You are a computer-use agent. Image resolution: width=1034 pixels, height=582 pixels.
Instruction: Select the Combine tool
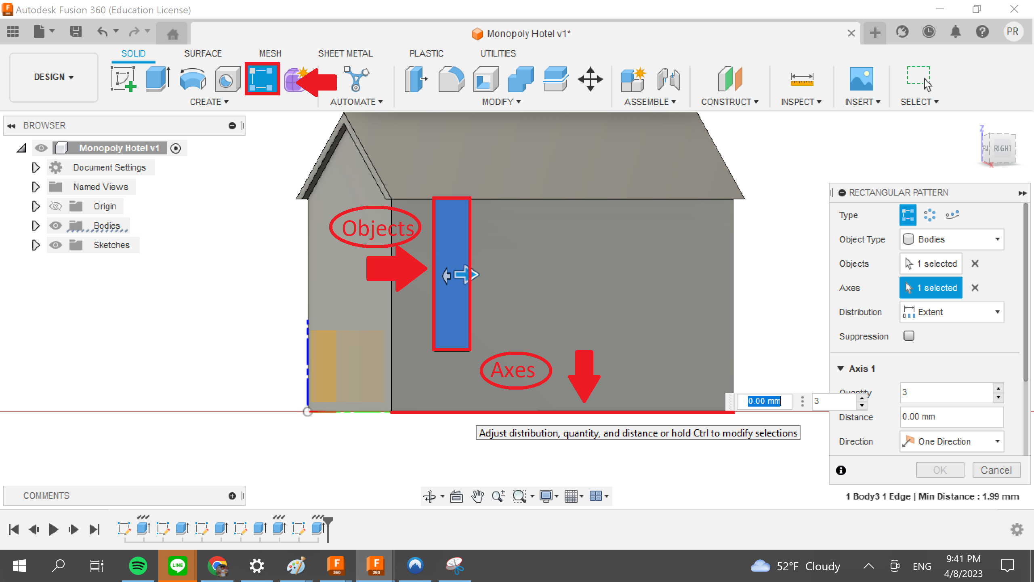[521, 79]
